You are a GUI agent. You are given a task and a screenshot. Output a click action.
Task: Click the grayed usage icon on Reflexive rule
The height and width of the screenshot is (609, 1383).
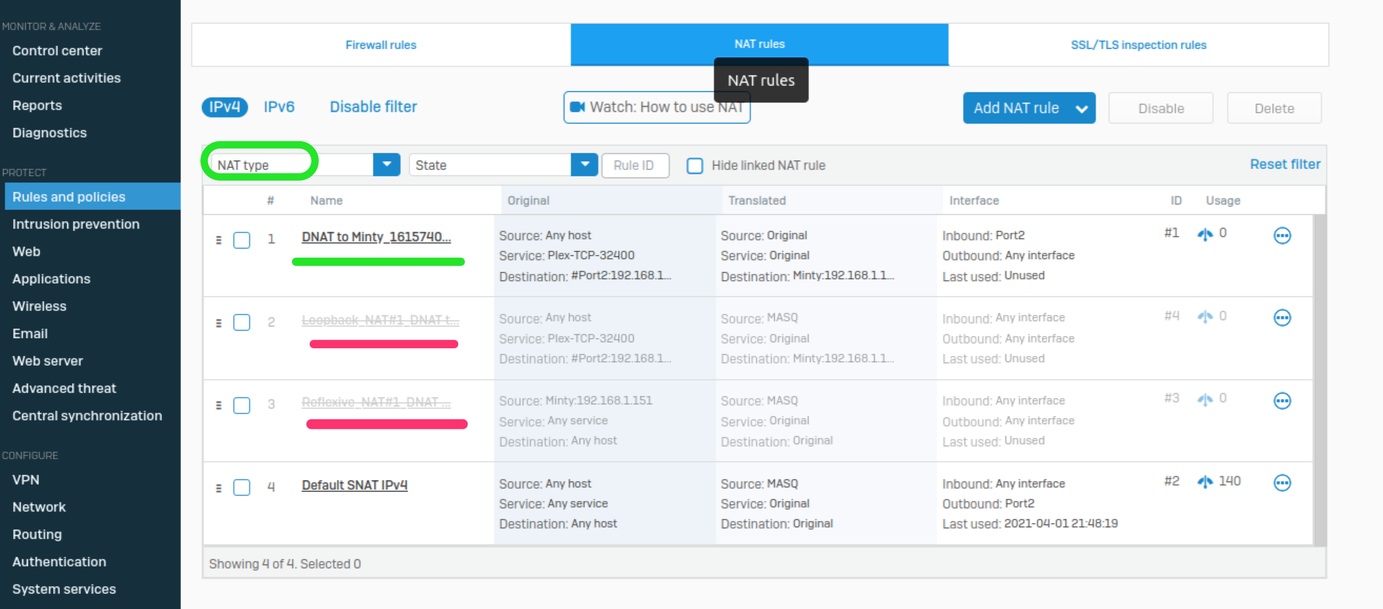tap(1206, 399)
